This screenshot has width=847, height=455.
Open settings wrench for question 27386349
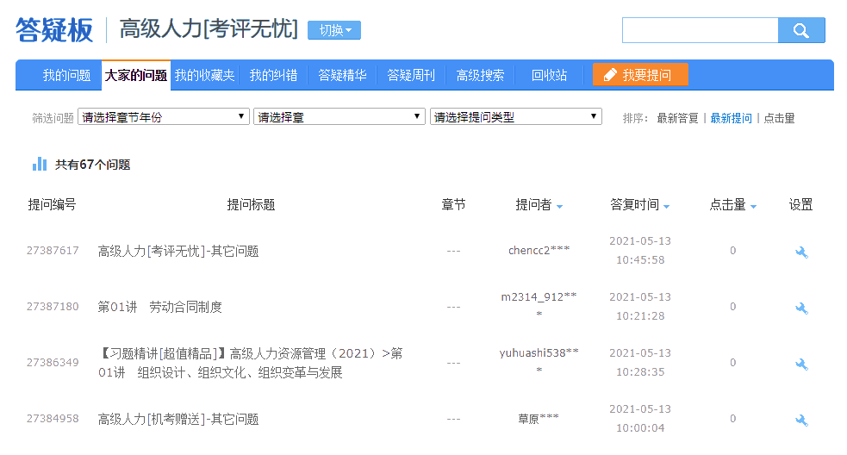[801, 365]
